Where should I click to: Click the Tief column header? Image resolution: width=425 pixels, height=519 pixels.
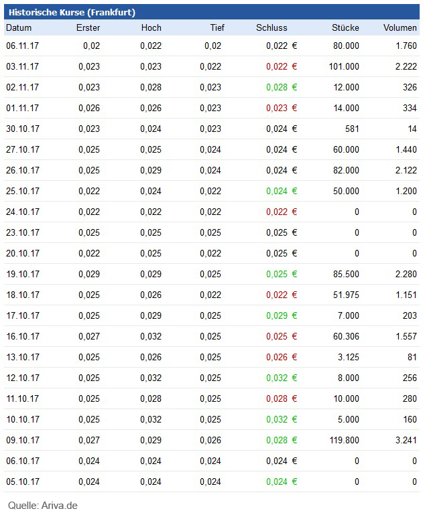(x=217, y=28)
